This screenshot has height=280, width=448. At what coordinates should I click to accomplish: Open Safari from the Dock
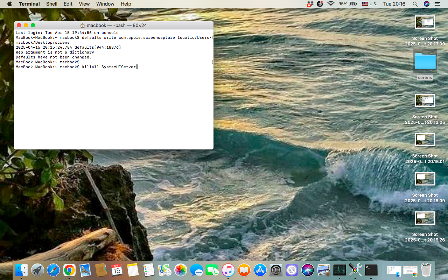53,270
